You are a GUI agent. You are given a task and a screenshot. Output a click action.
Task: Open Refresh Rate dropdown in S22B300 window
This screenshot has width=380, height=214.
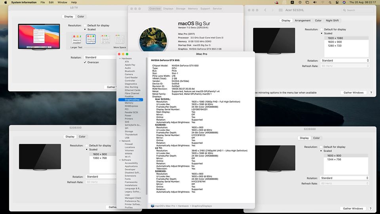coord(344,183)
